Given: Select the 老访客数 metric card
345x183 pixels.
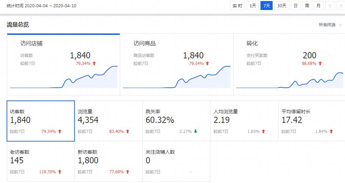Looking at the screenshot, I should click(41, 161).
